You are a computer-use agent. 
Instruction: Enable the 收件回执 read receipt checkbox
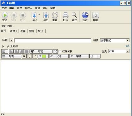(60, 51)
